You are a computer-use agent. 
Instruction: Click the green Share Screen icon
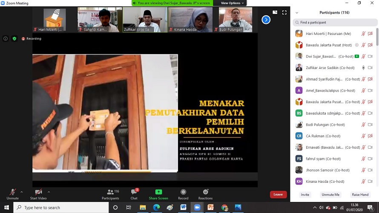(158, 192)
